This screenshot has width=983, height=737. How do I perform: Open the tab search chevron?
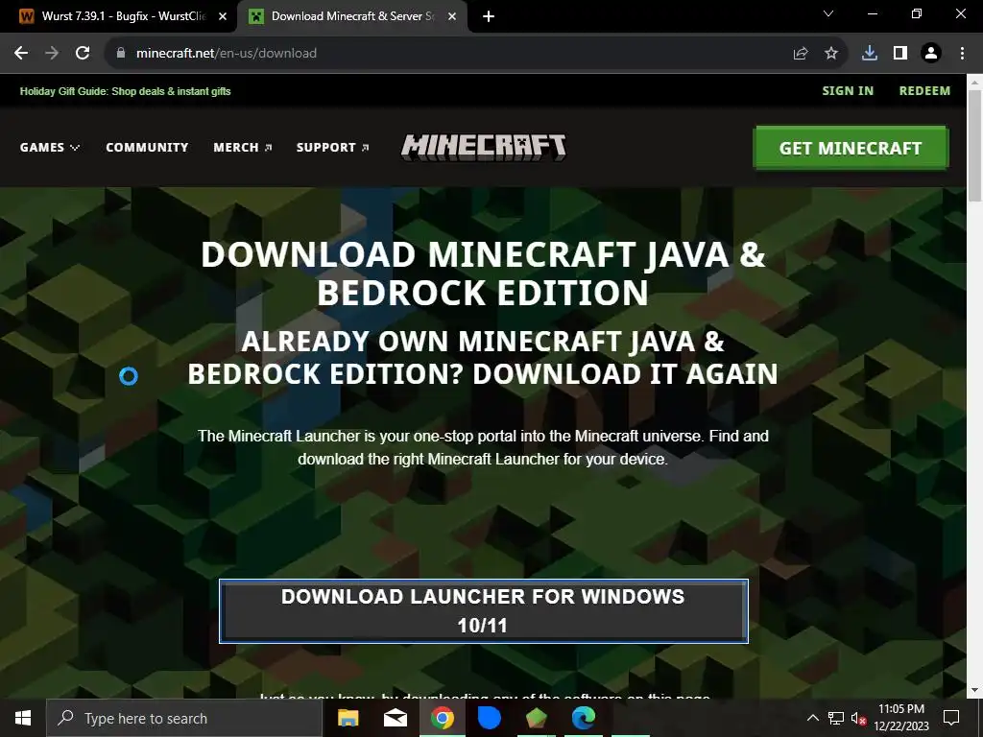[828, 13]
